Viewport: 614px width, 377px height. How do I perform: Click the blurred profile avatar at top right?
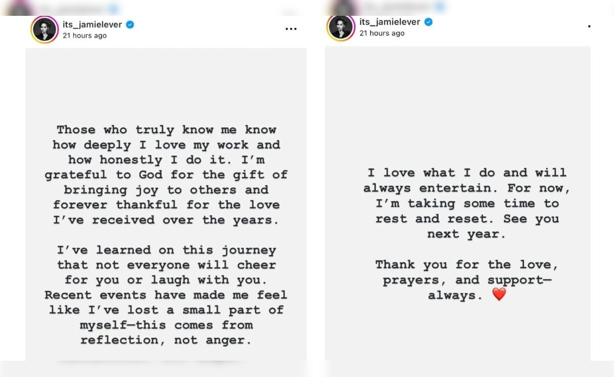click(x=343, y=7)
